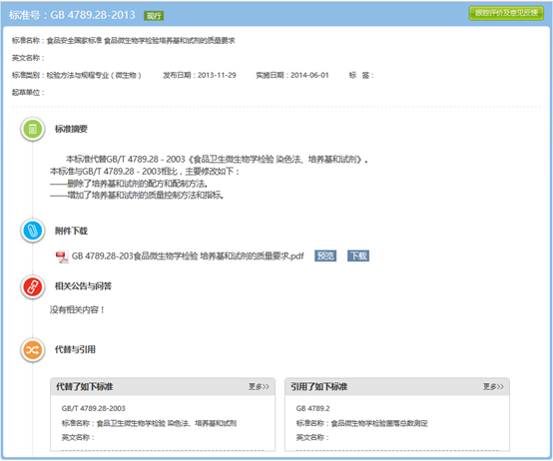Screen dimensions: 553x461
Task: Download the PDF with 下载 button
Action: click(358, 255)
